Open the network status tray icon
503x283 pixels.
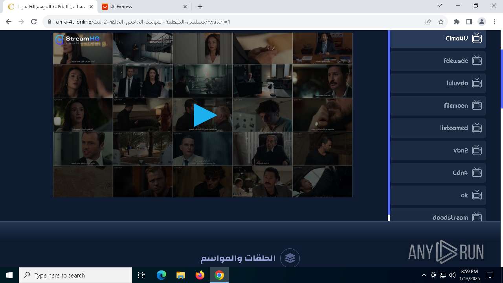443,275
